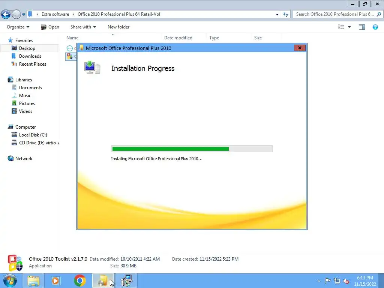Select Desktop in the navigation pane
Viewport: 384px width, 288px height.
tap(27, 48)
